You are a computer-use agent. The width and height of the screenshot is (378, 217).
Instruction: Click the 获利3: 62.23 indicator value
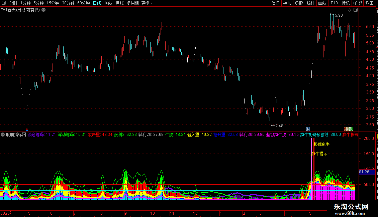(x=125, y=135)
